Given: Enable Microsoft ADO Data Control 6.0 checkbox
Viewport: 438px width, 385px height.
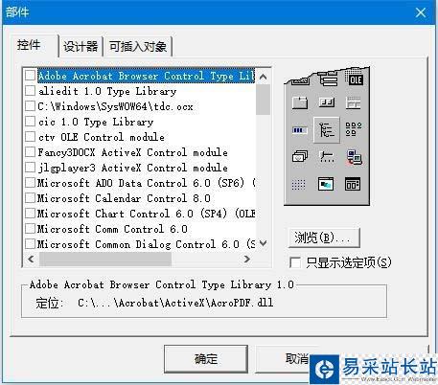Looking at the screenshot, I should pyautogui.click(x=30, y=183).
